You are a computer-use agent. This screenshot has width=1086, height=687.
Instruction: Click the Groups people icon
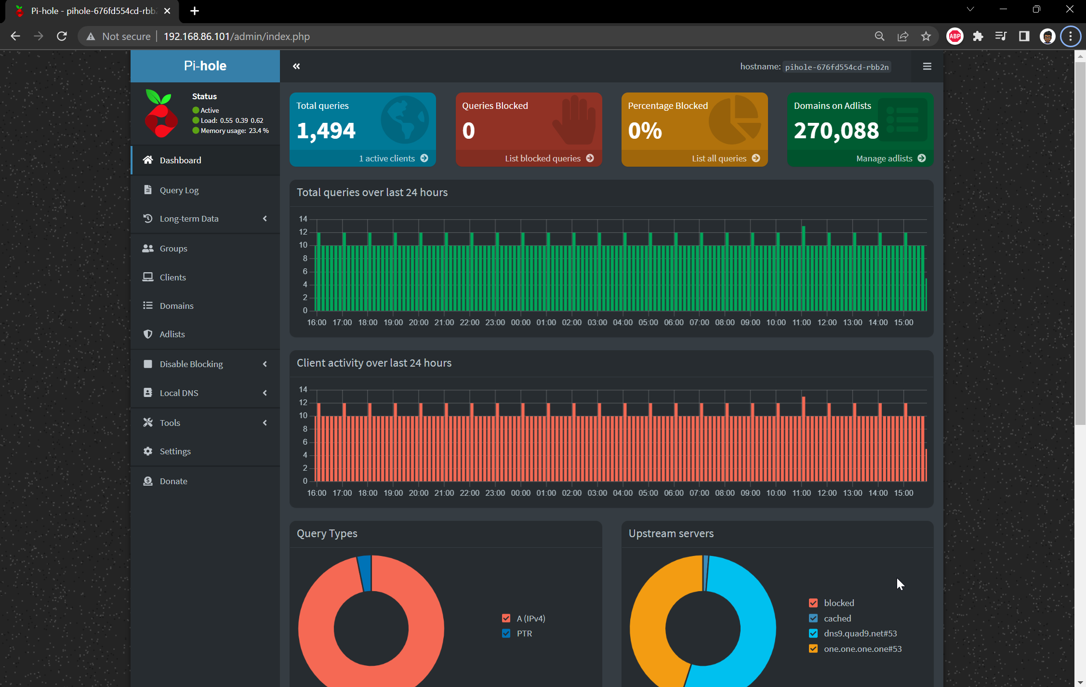tap(148, 248)
